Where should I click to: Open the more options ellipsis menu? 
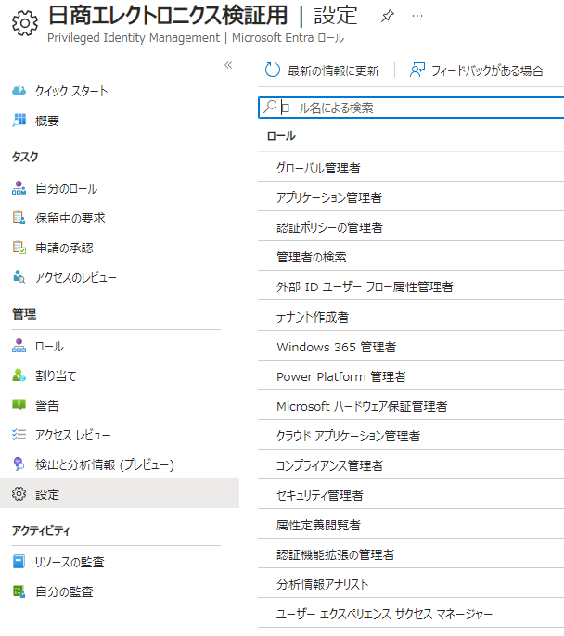tap(417, 17)
